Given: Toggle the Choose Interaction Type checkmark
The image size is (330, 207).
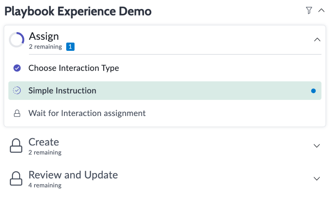Looking at the screenshot, I should point(17,68).
